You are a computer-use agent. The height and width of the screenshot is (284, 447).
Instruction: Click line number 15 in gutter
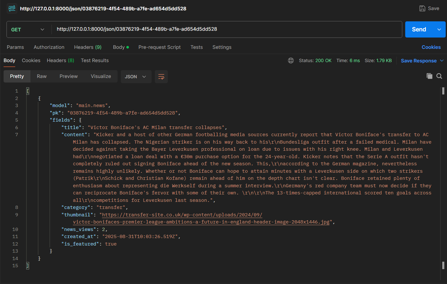click(x=15, y=266)
